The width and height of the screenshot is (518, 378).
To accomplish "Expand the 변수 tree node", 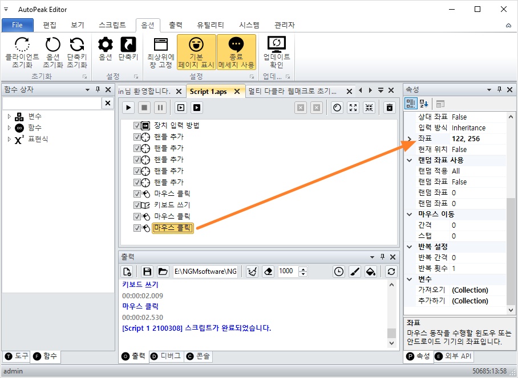I will pos(9,116).
